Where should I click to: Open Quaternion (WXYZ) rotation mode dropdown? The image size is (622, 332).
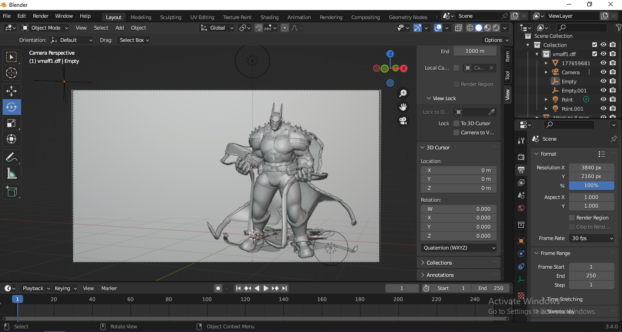click(459, 248)
